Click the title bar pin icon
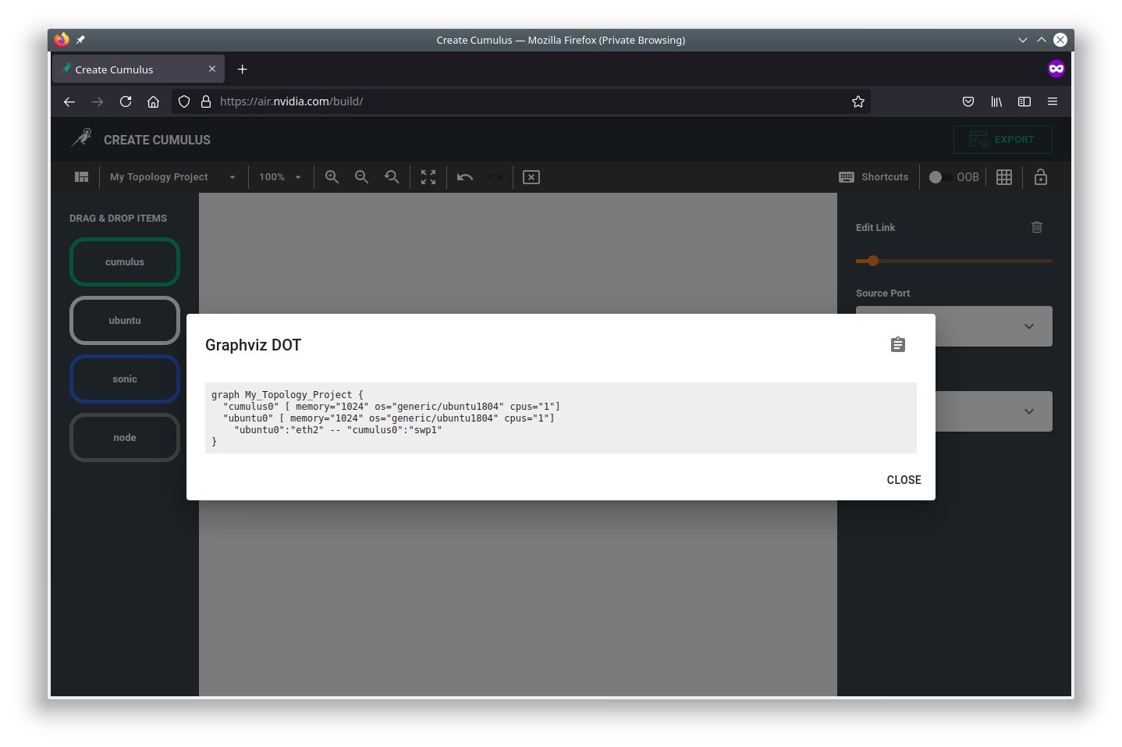Screen dimensions: 1122x747 [x=80, y=40]
